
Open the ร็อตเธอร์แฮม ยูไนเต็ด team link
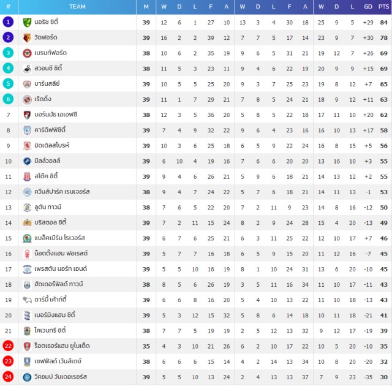(62, 346)
